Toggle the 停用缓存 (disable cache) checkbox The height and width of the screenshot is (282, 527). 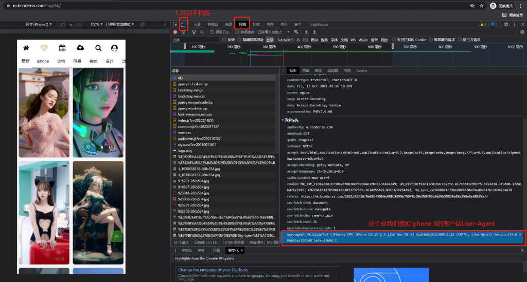(x=238, y=32)
